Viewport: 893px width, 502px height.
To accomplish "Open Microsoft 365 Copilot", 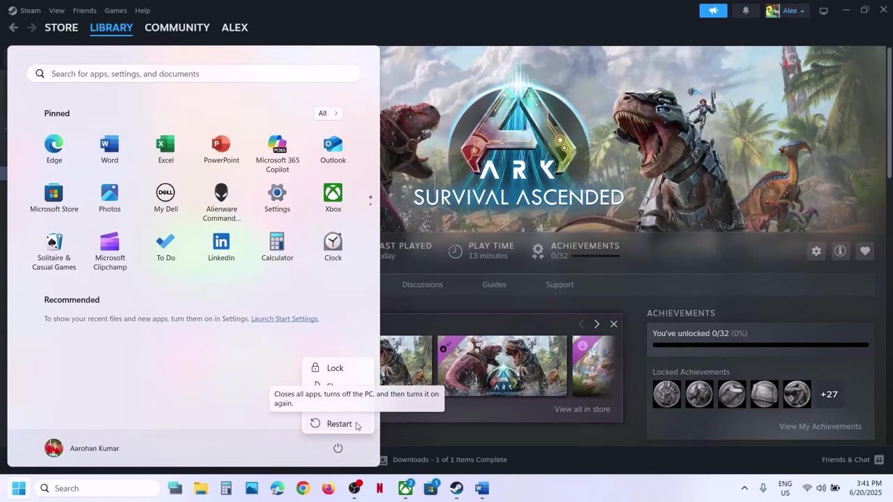I will 277,153.
